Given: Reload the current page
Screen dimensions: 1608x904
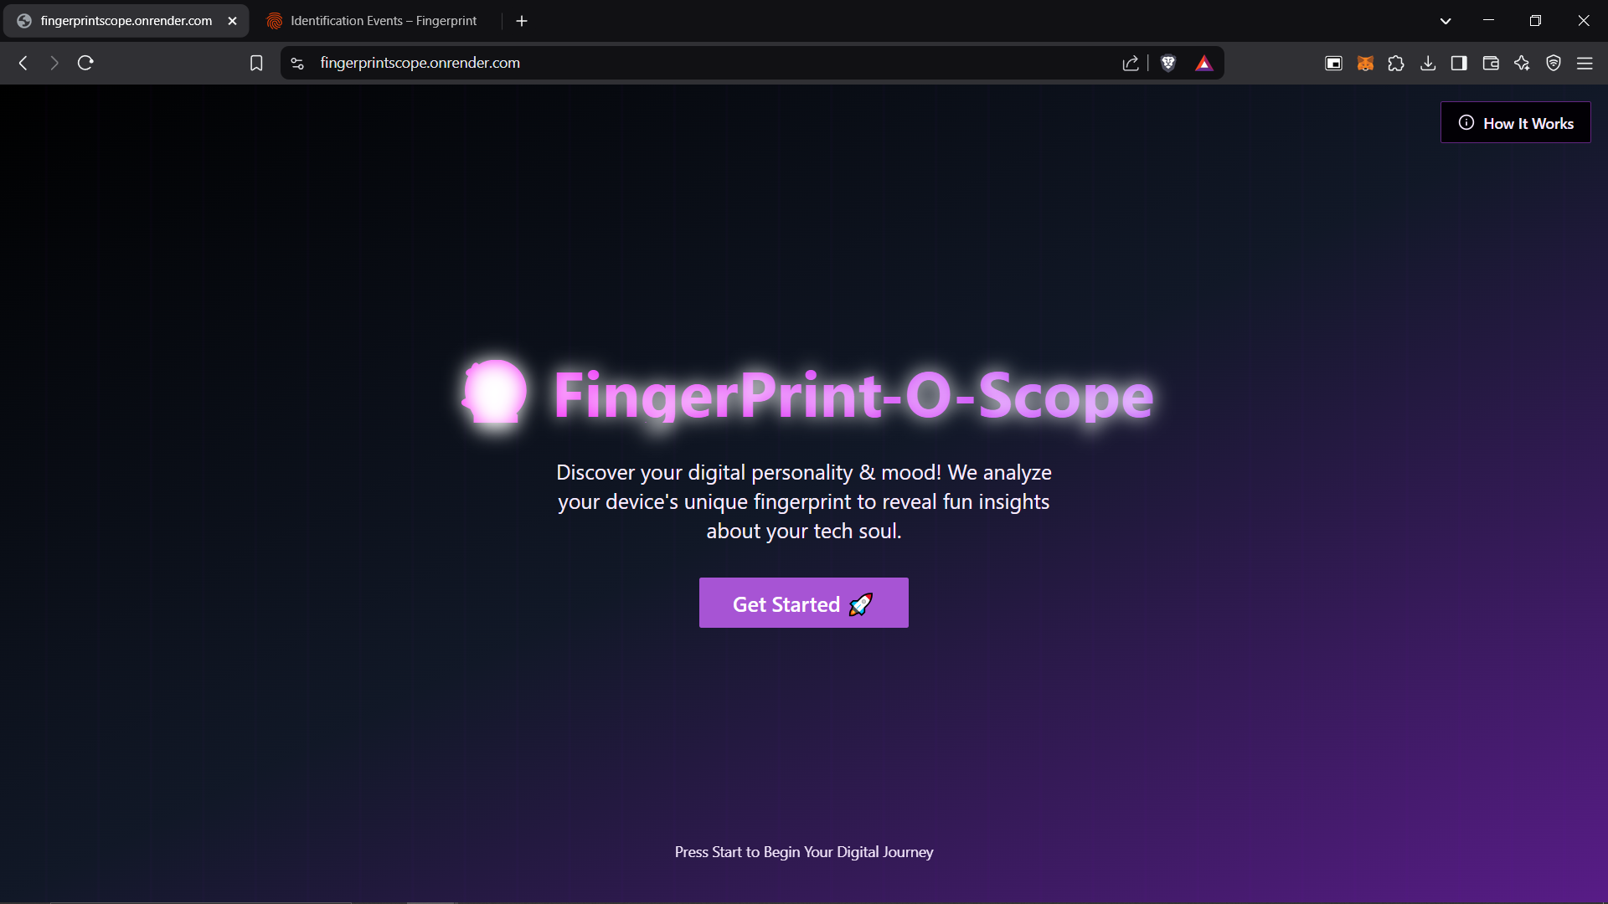Looking at the screenshot, I should tap(85, 63).
